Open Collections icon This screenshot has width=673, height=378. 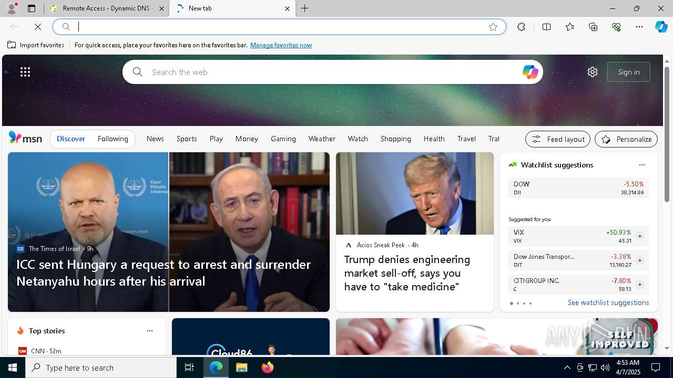tap(593, 27)
